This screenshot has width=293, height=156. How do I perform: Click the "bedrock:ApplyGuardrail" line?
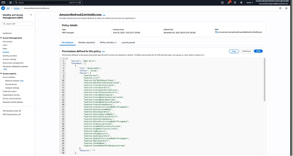(97, 141)
